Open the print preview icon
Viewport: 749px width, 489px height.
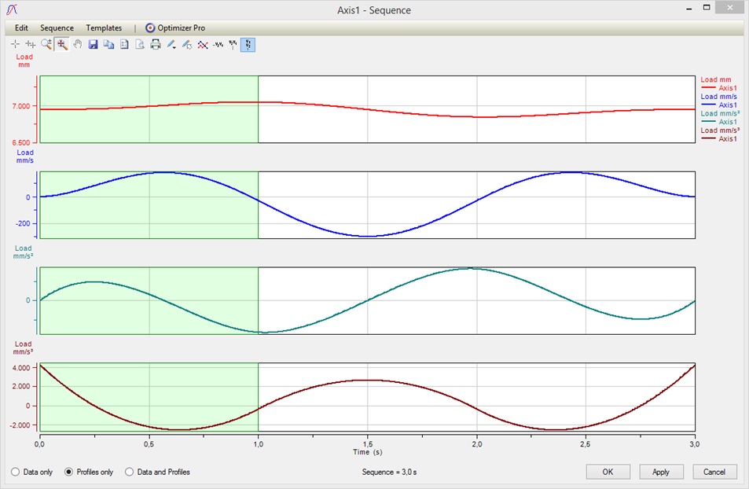point(139,45)
